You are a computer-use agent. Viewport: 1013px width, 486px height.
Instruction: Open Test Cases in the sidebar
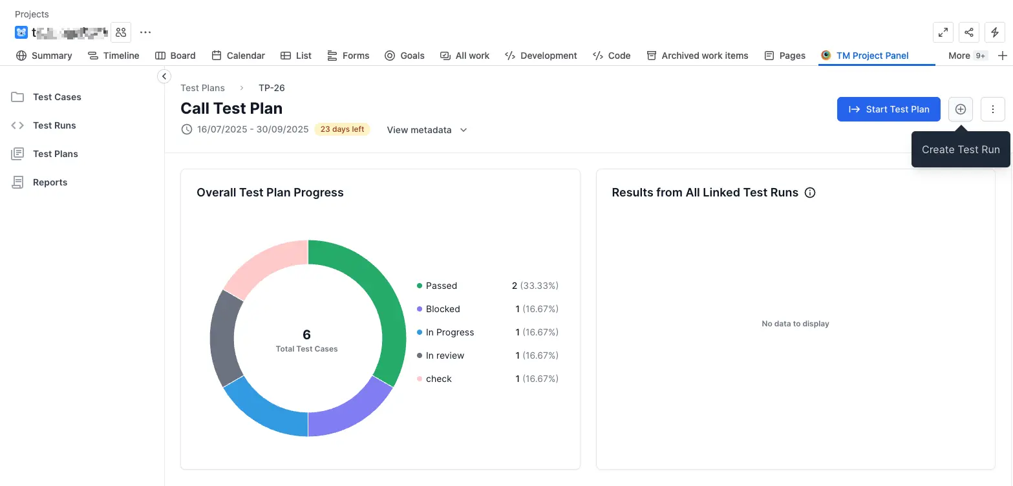[x=57, y=97]
